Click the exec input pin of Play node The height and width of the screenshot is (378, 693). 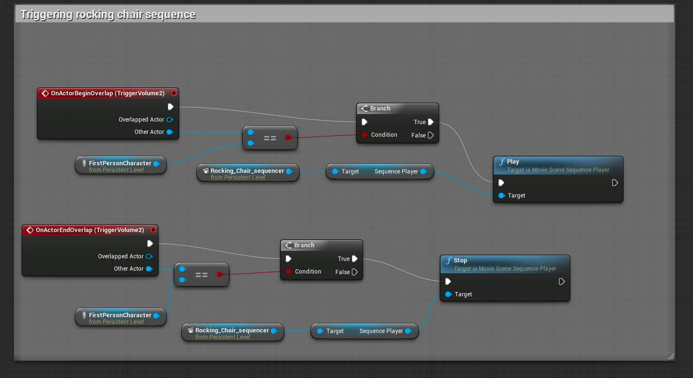501,183
